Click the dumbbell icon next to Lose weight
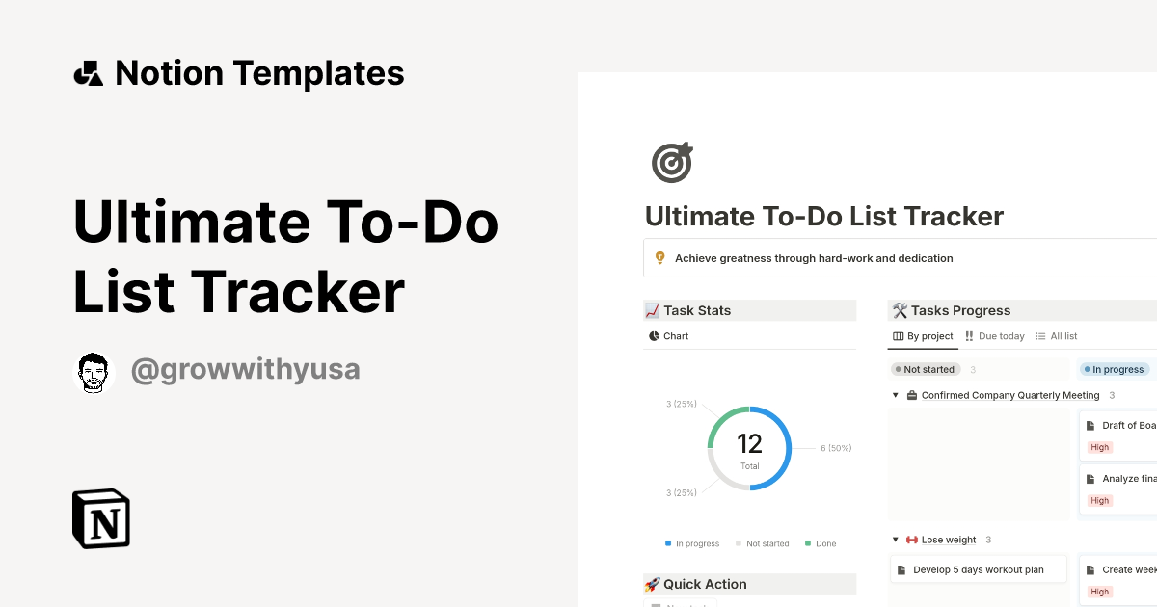The height and width of the screenshot is (607, 1157). [x=911, y=540]
